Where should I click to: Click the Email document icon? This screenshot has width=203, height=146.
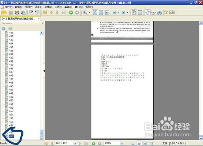point(23,13)
